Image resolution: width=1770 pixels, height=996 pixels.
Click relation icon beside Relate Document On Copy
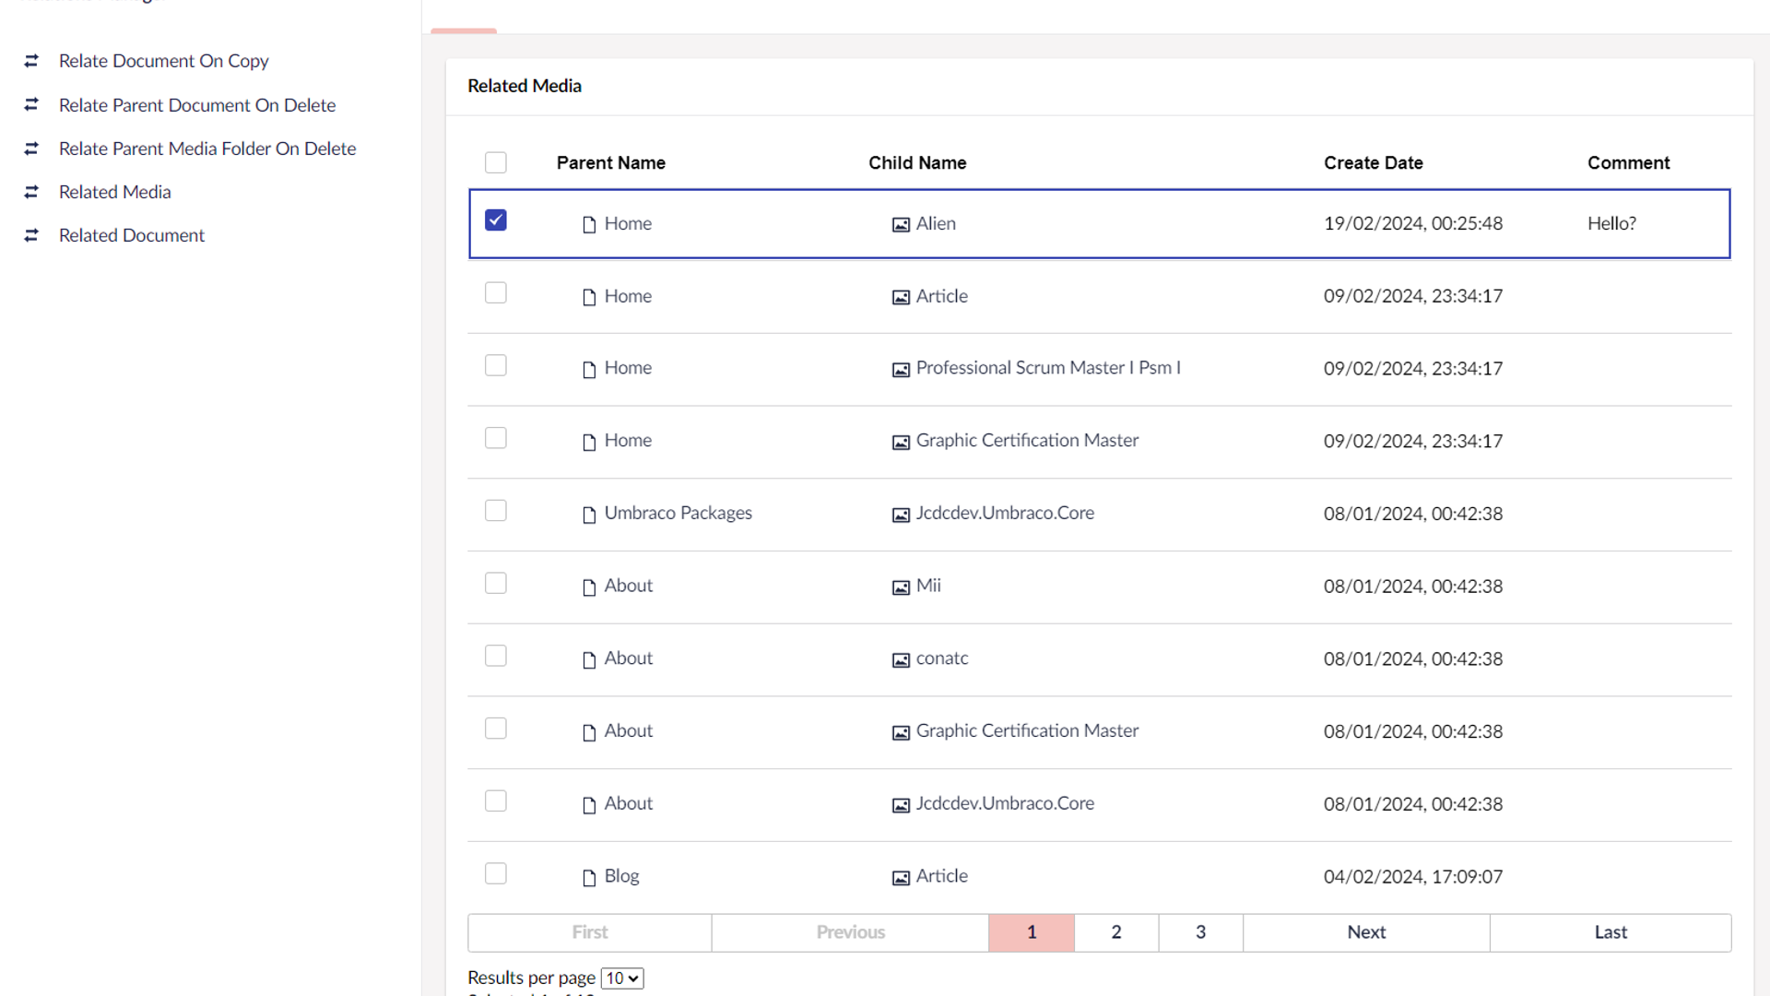click(31, 61)
